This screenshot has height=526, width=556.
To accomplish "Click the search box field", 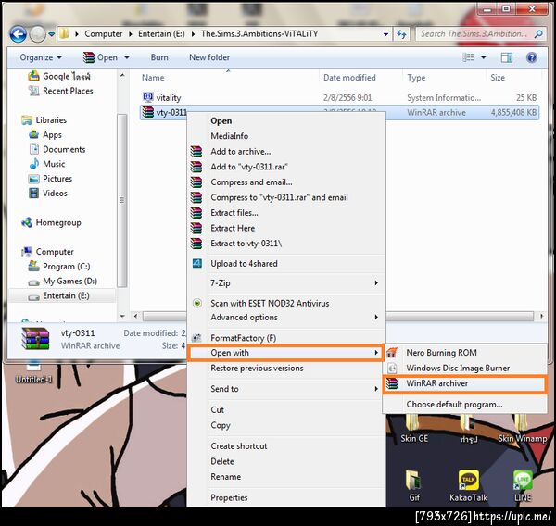I will pos(480,34).
